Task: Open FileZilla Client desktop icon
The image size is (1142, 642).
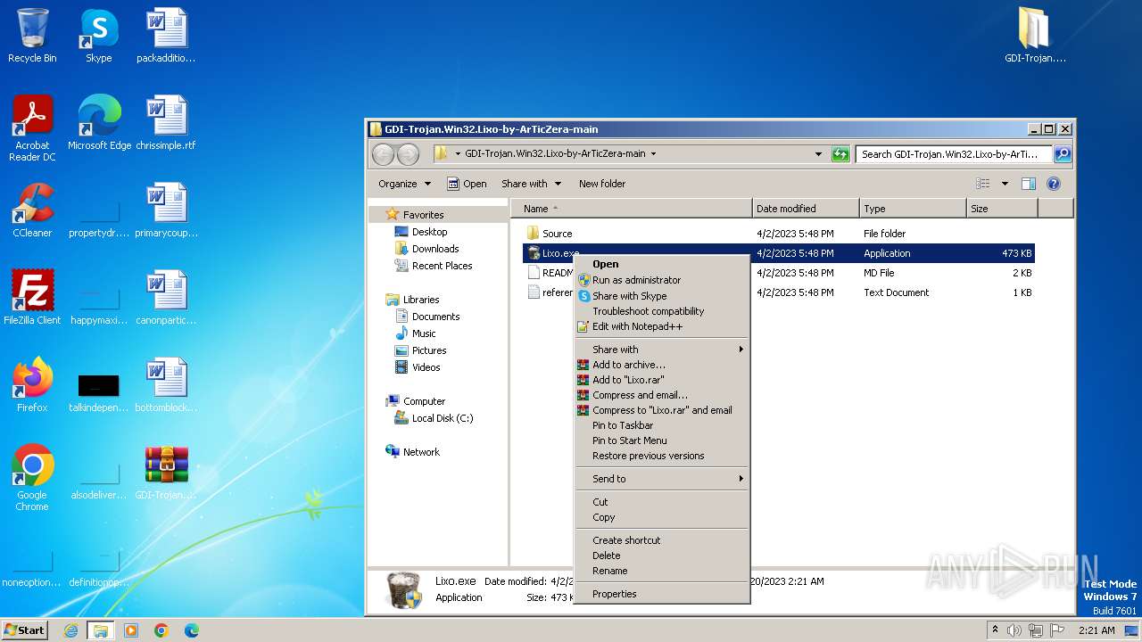Action: pyautogui.click(x=32, y=298)
